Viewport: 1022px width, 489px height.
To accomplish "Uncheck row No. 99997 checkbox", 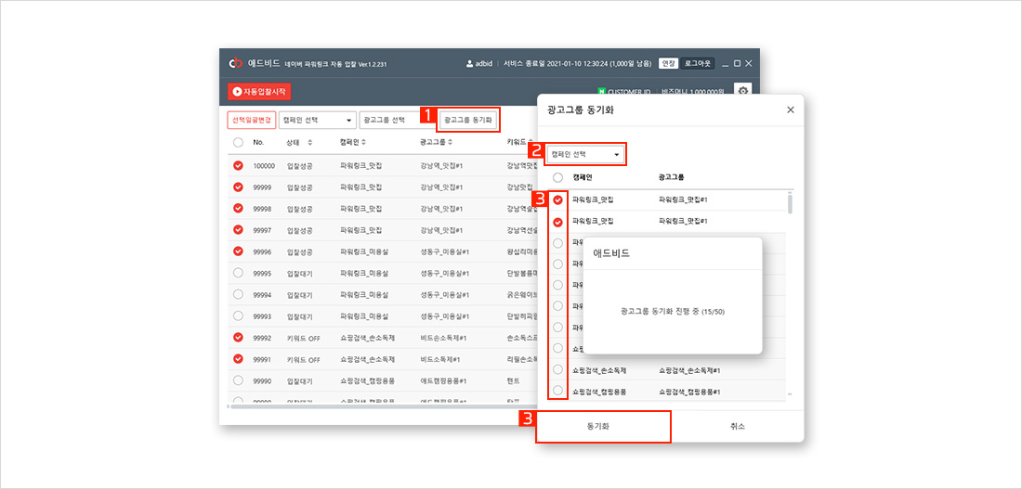I will tap(238, 230).
